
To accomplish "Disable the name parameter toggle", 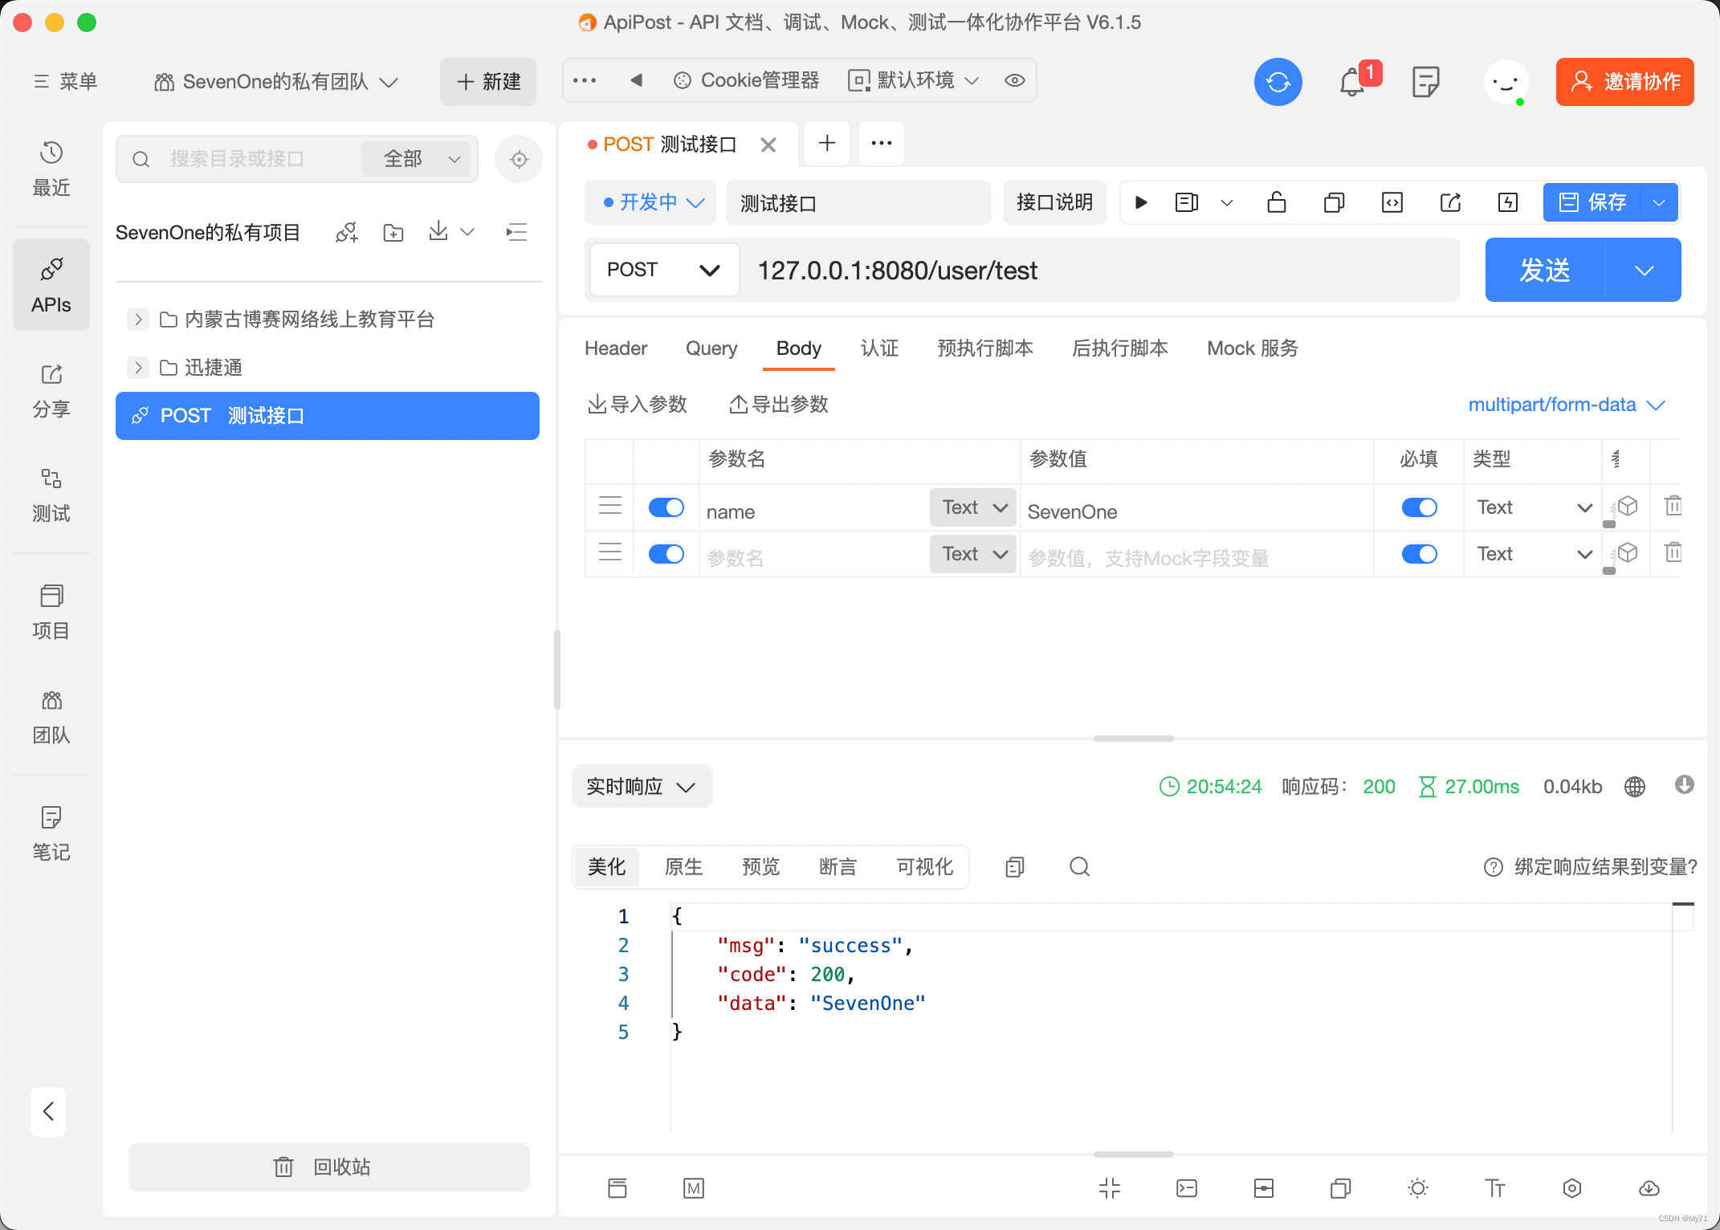I will coord(666,507).
